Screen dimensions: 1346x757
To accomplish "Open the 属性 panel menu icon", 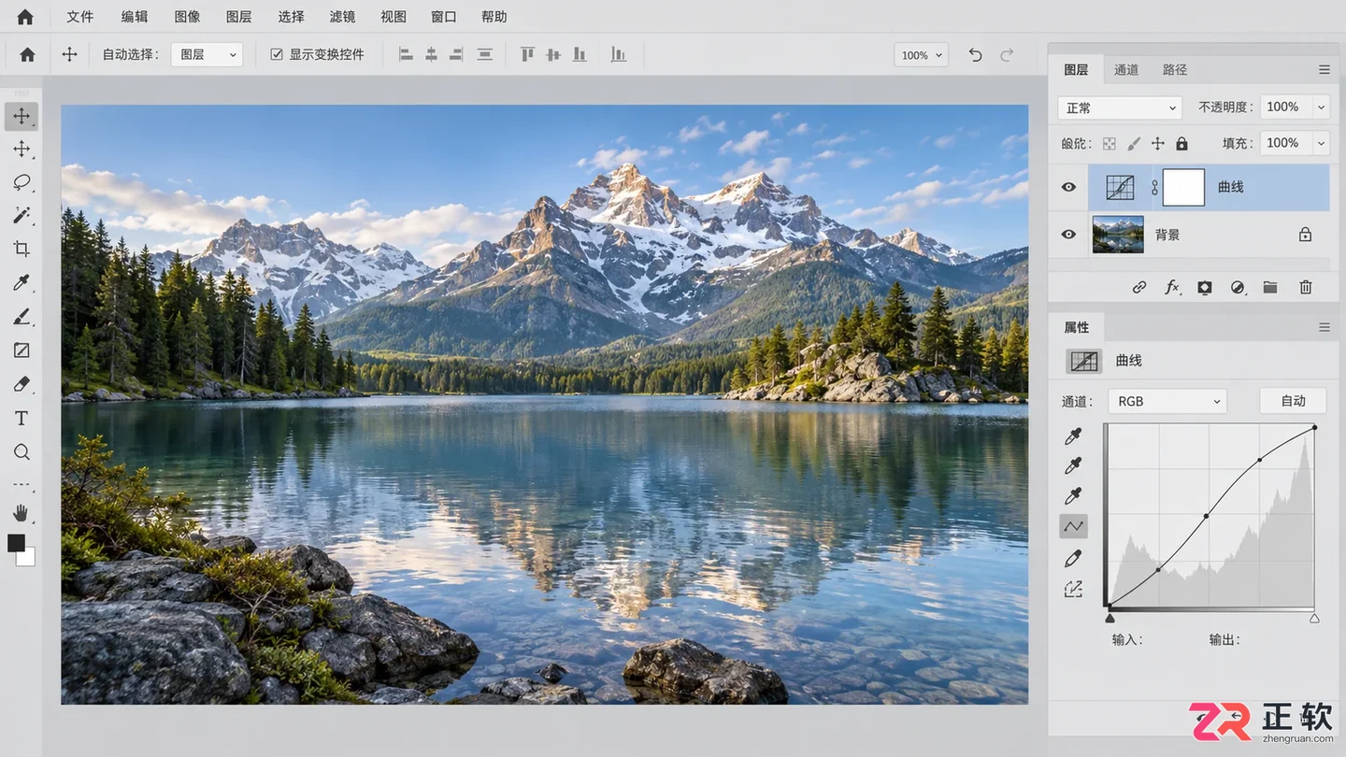I will click(x=1324, y=327).
